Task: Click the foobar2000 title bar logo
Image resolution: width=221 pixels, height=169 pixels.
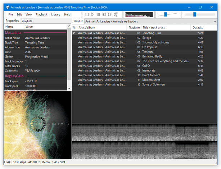Action: (x=8, y=7)
